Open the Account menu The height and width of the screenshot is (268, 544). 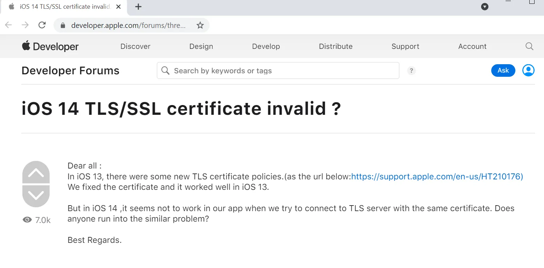point(472,46)
